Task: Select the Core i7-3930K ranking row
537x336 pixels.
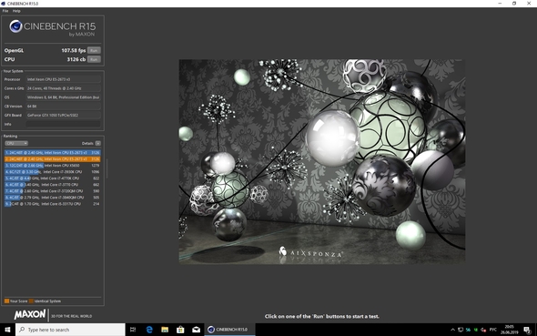Action: coord(53,172)
